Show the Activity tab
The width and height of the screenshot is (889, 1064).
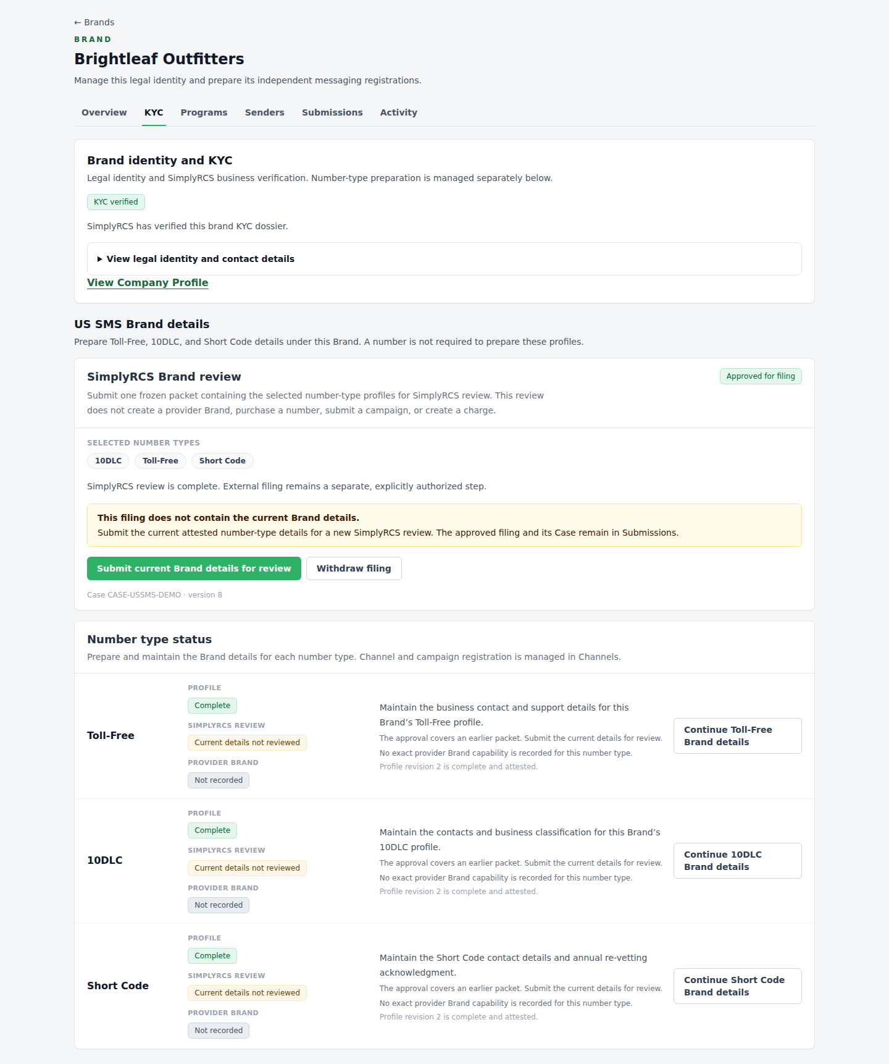click(398, 112)
